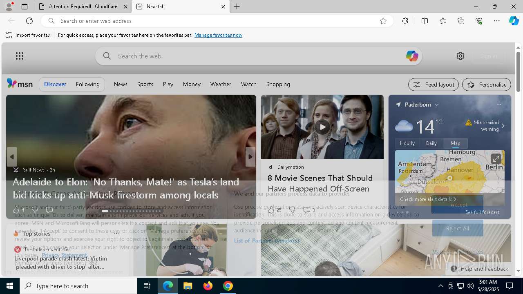Screen dimensions: 523x294
Task: Open a new tab with plus button
Action: 237,7
